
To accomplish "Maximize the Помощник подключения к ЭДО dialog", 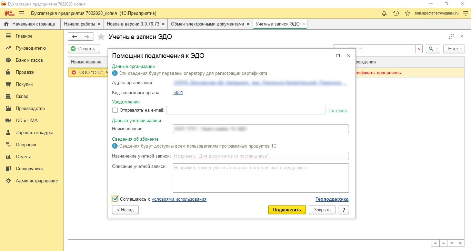I will [x=338, y=56].
